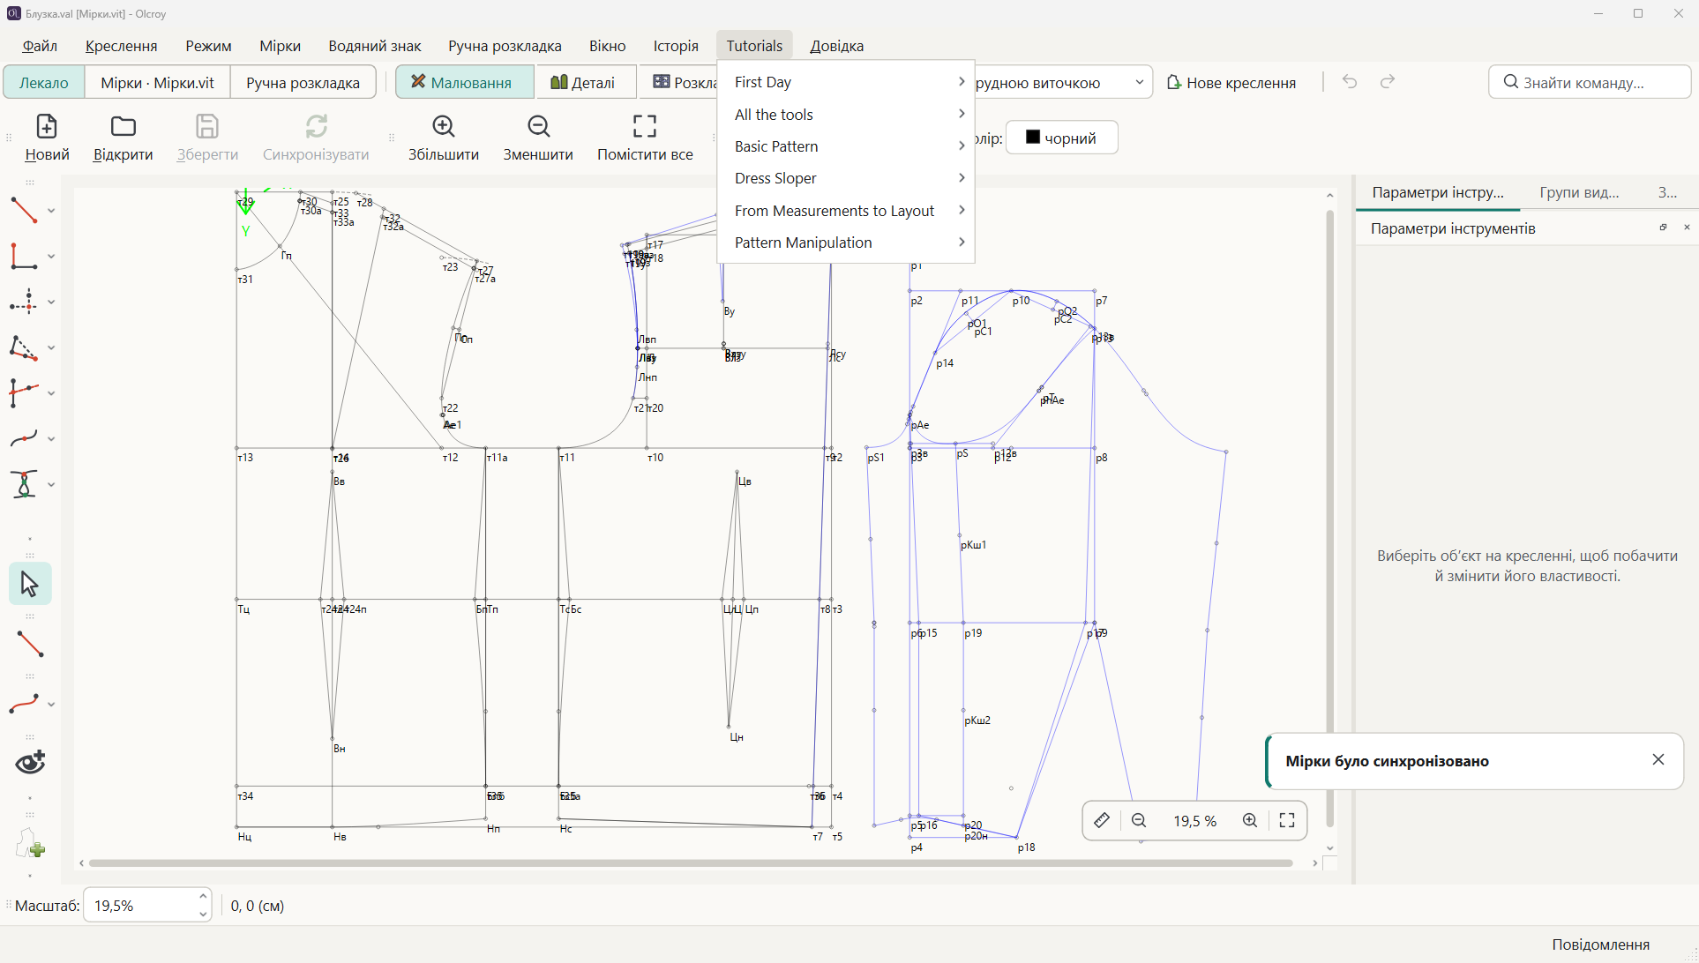Select the line tool in left toolbar

pos(24,210)
